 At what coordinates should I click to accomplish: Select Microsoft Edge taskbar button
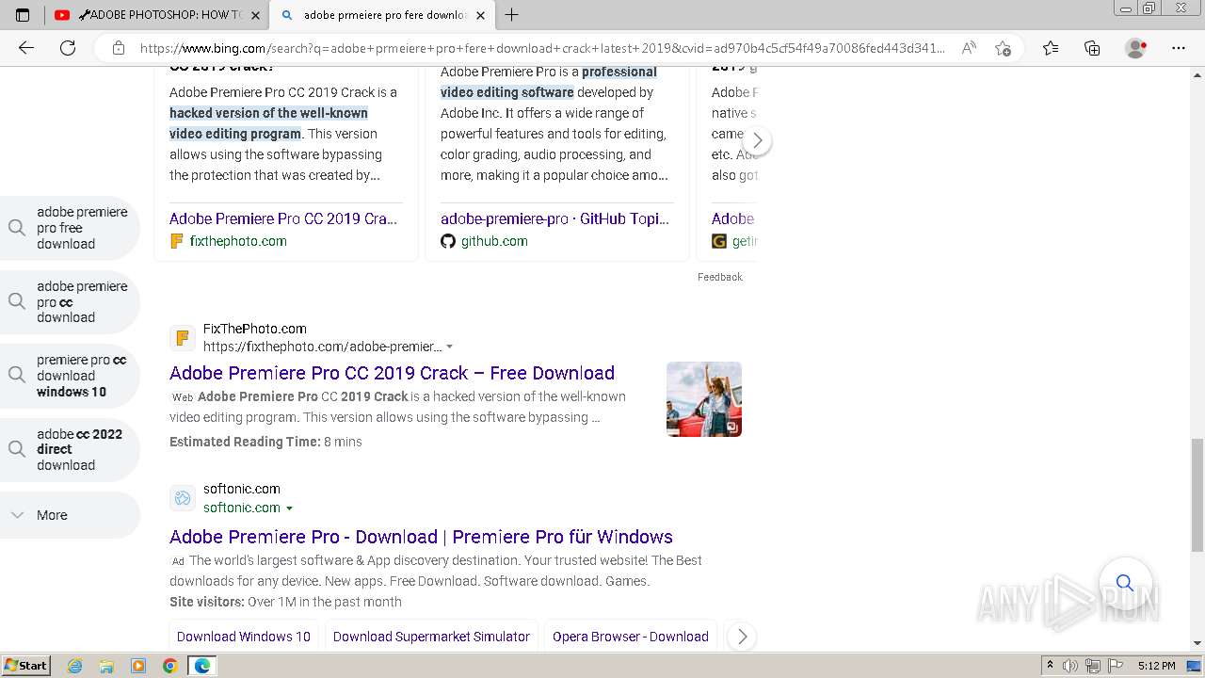202,666
